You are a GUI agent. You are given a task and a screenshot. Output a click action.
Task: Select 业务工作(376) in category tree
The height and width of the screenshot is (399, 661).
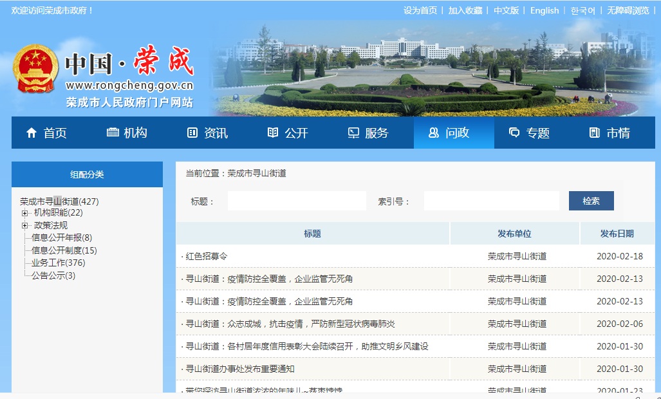(58, 263)
